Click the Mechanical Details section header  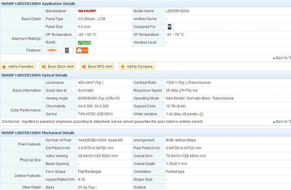click(38, 133)
